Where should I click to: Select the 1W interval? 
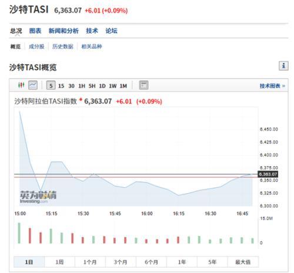[113, 86]
